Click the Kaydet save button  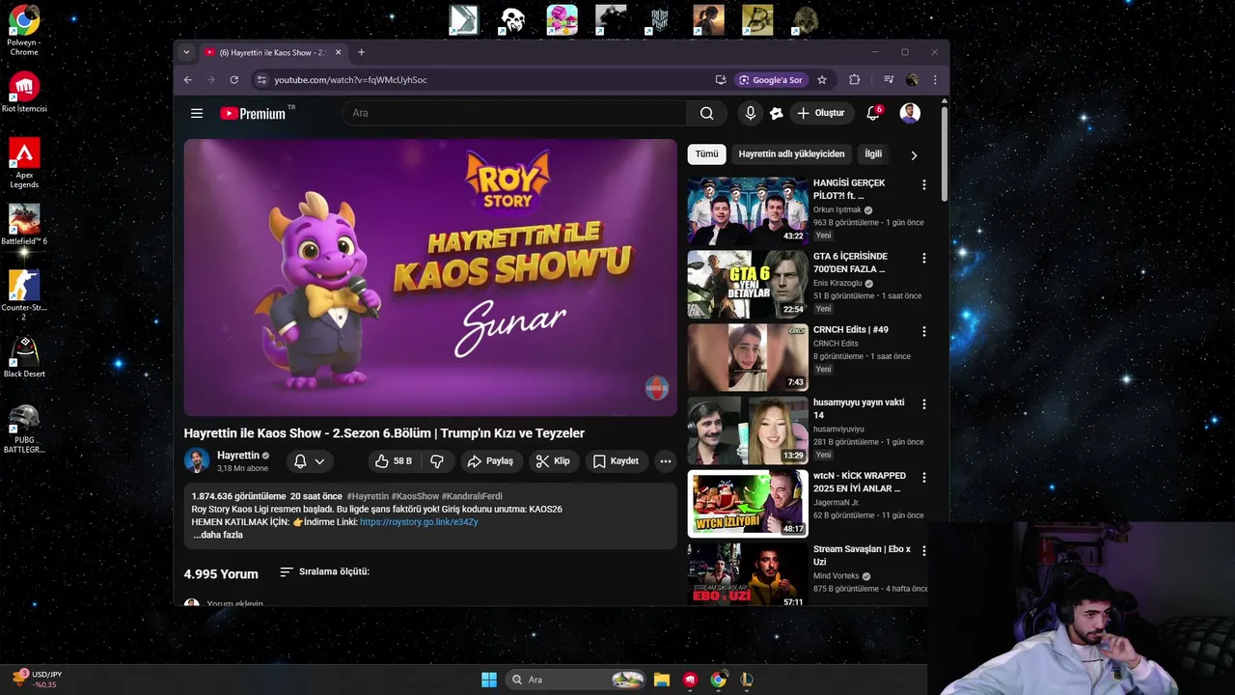616,461
